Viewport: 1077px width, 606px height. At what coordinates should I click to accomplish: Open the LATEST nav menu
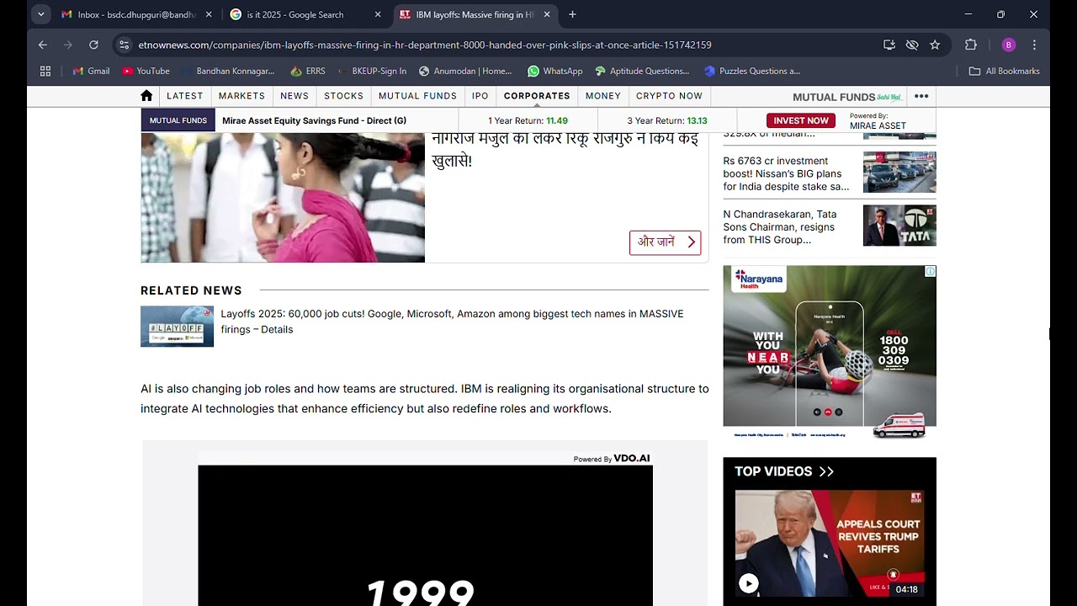pos(185,96)
